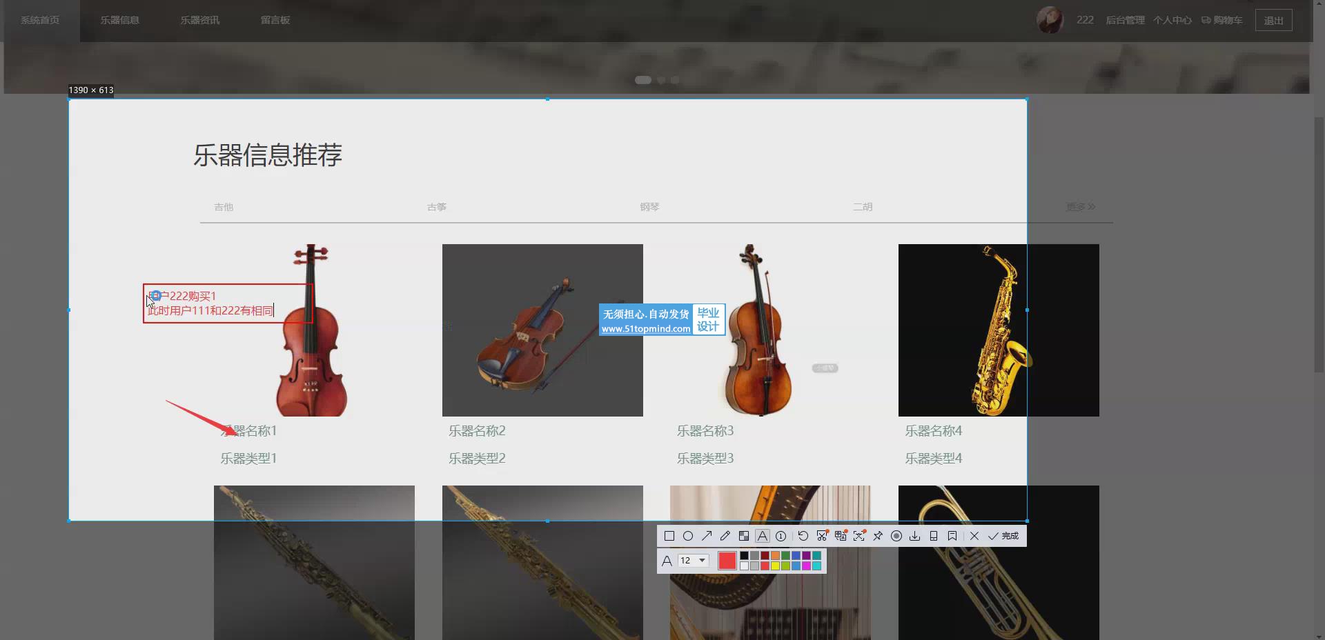Click the current red color preview
1325x640 pixels.
point(727,561)
